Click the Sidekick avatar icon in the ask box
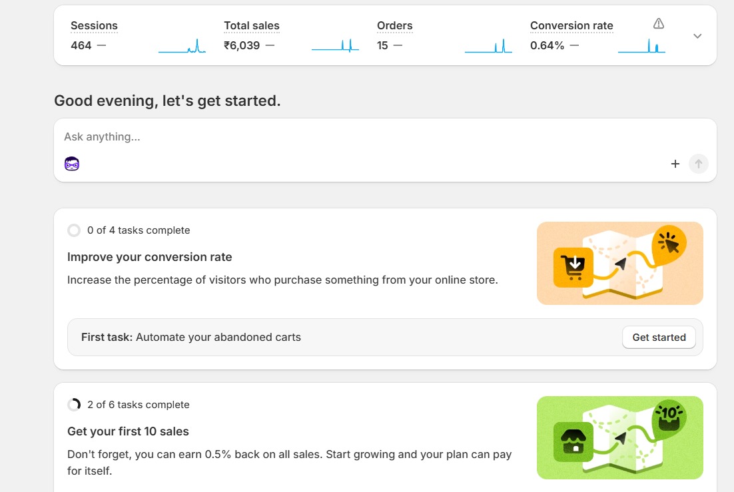Image resolution: width=734 pixels, height=492 pixels. 72,164
